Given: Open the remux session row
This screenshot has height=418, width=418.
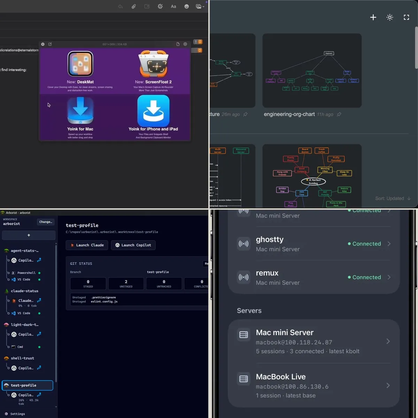Looking at the screenshot, I should point(313,277).
